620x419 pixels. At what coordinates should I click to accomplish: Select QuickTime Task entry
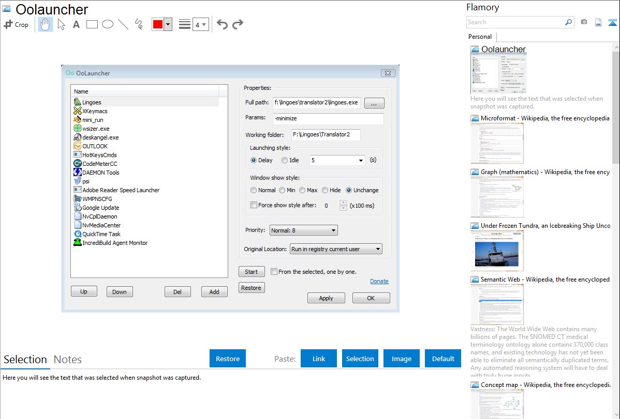point(97,234)
